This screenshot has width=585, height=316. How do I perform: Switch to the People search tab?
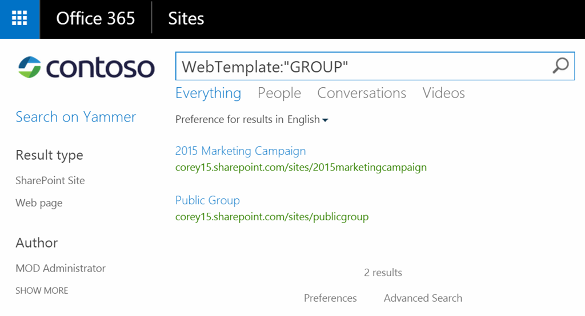(x=279, y=93)
